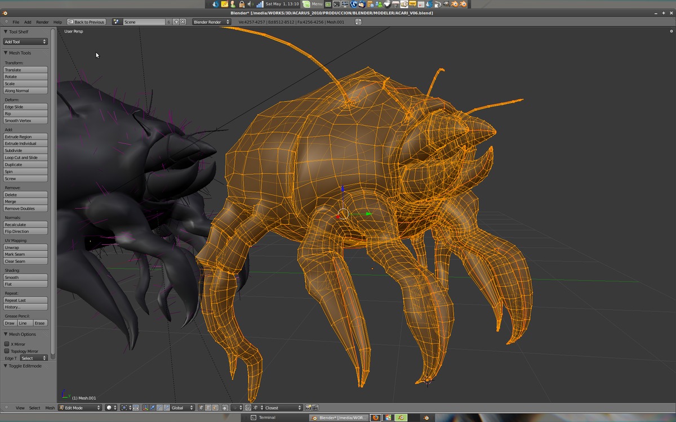Toggle proportional editing selector
This screenshot has width=676, height=422.
tap(237, 407)
